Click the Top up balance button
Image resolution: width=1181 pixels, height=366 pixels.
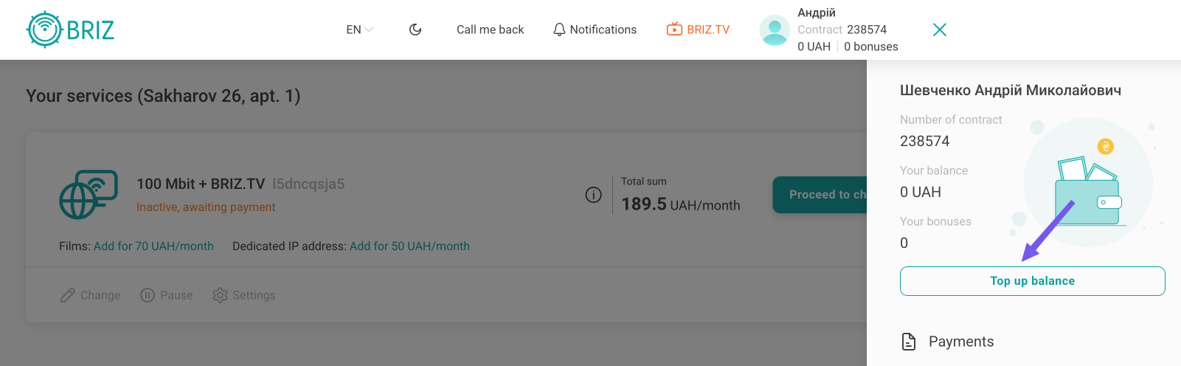1032,281
